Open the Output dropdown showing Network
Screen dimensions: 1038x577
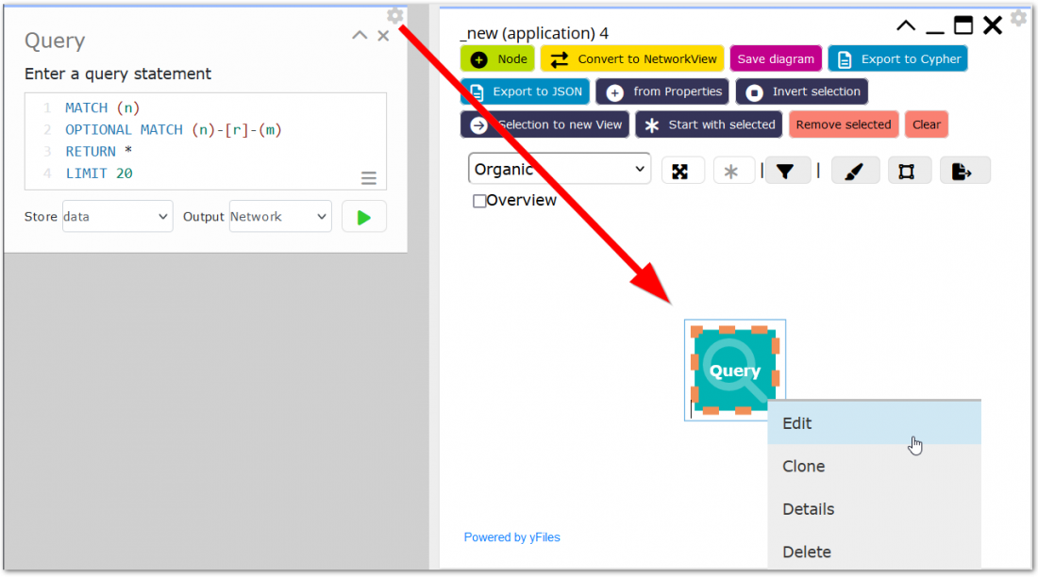279,216
